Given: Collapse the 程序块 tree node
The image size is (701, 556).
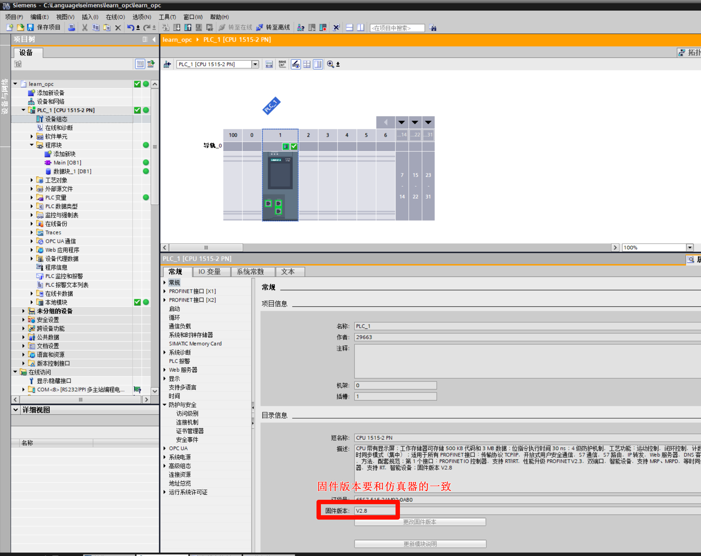Looking at the screenshot, I should [32, 145].
